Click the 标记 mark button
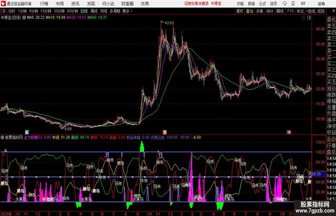This screenshot has height=216, width=336. [x=300, y=11]
